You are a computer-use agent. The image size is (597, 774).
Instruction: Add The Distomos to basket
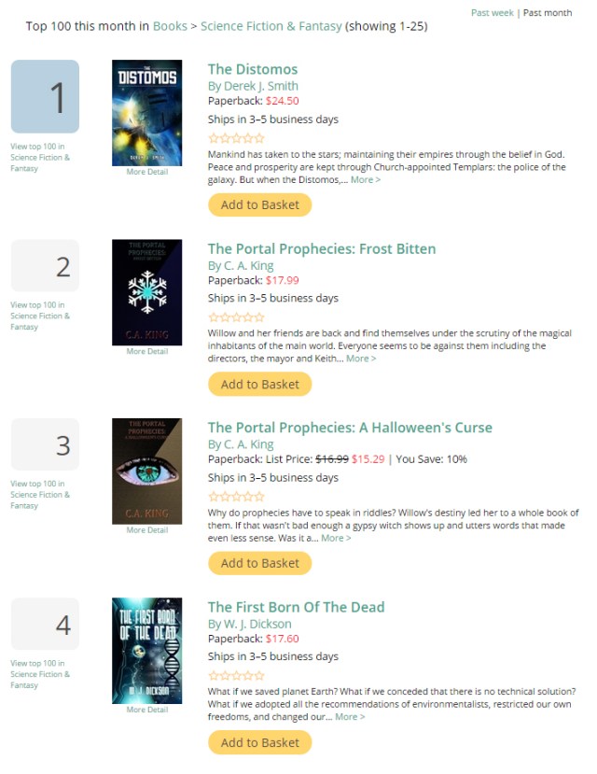click(x=259, y=205)
